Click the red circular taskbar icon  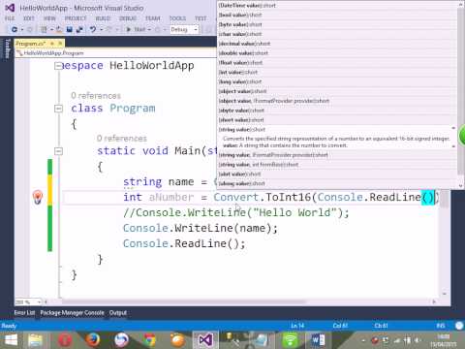[x=65, y=340]
